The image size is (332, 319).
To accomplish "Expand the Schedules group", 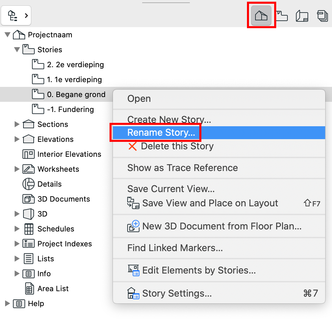I will tap(17, 229).
